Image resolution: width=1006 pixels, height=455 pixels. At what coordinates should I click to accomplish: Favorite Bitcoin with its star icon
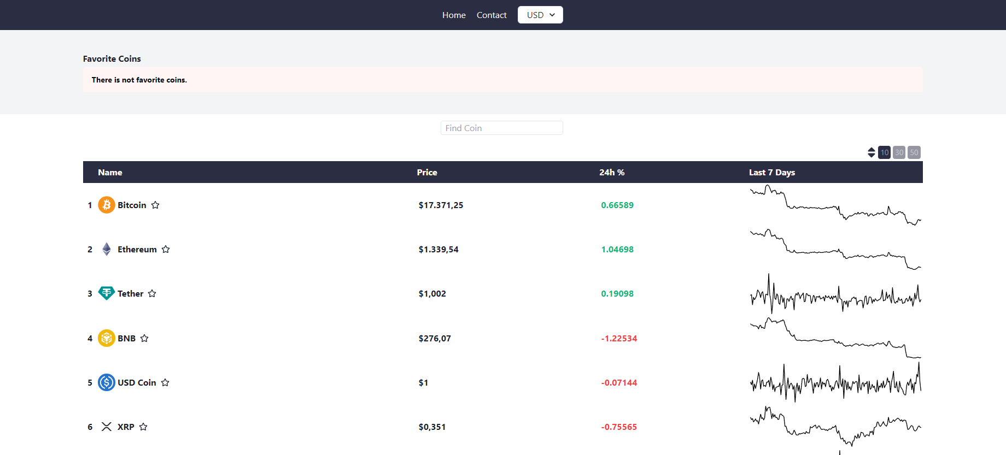[155, 205]
